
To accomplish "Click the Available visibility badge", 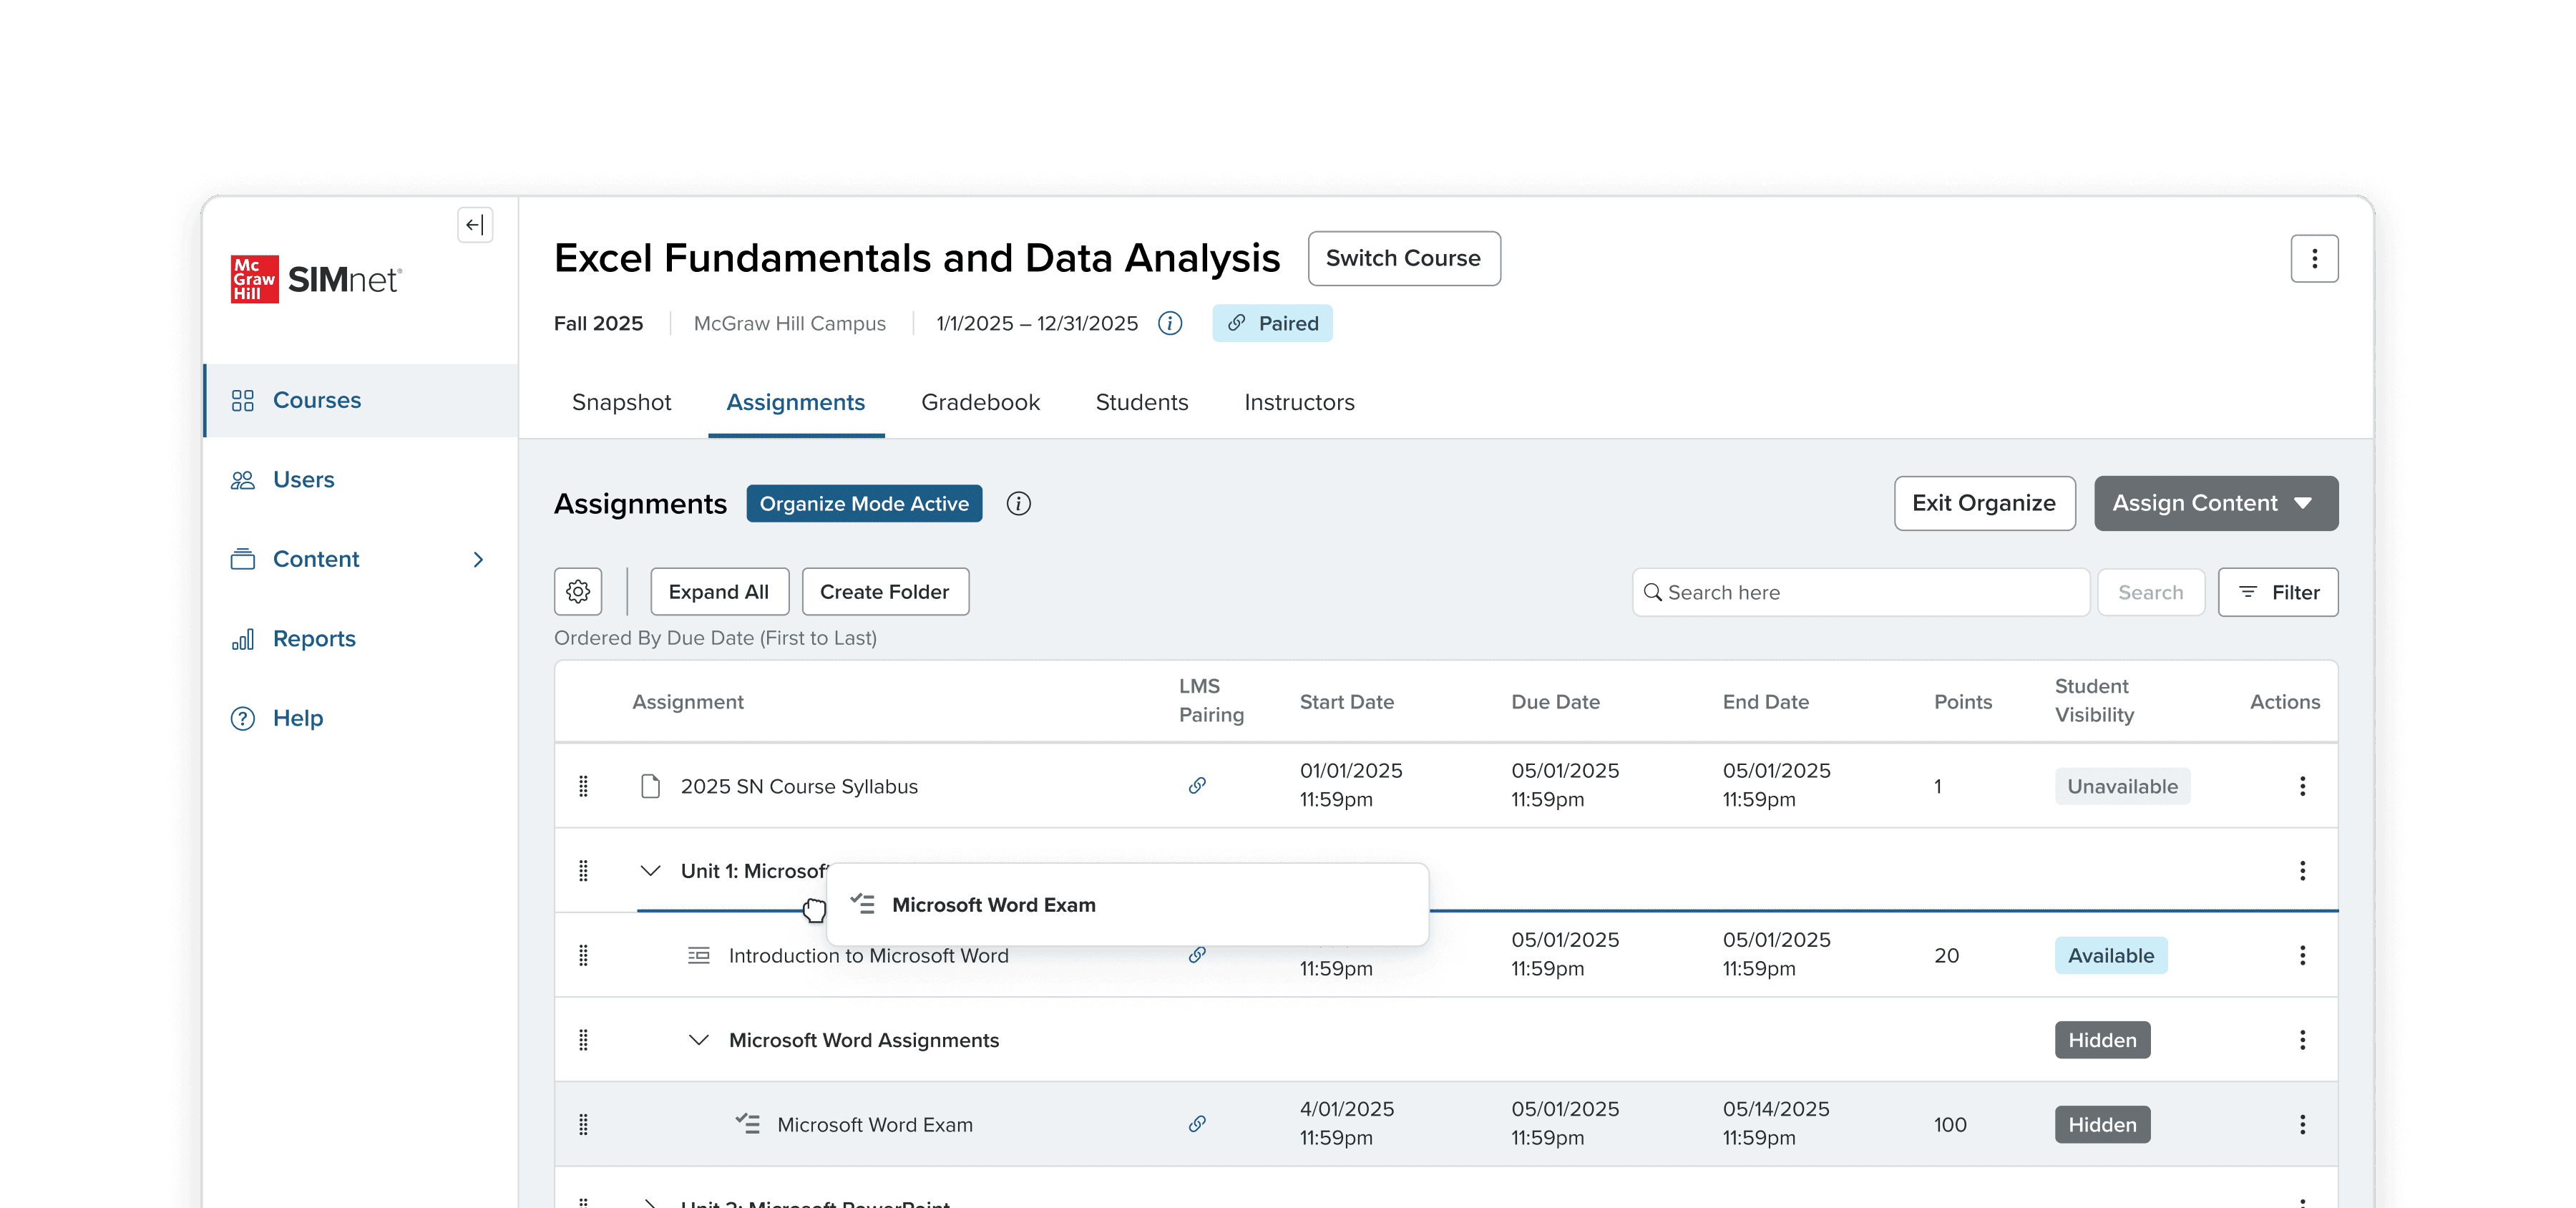I will (x=2110, y=956).
